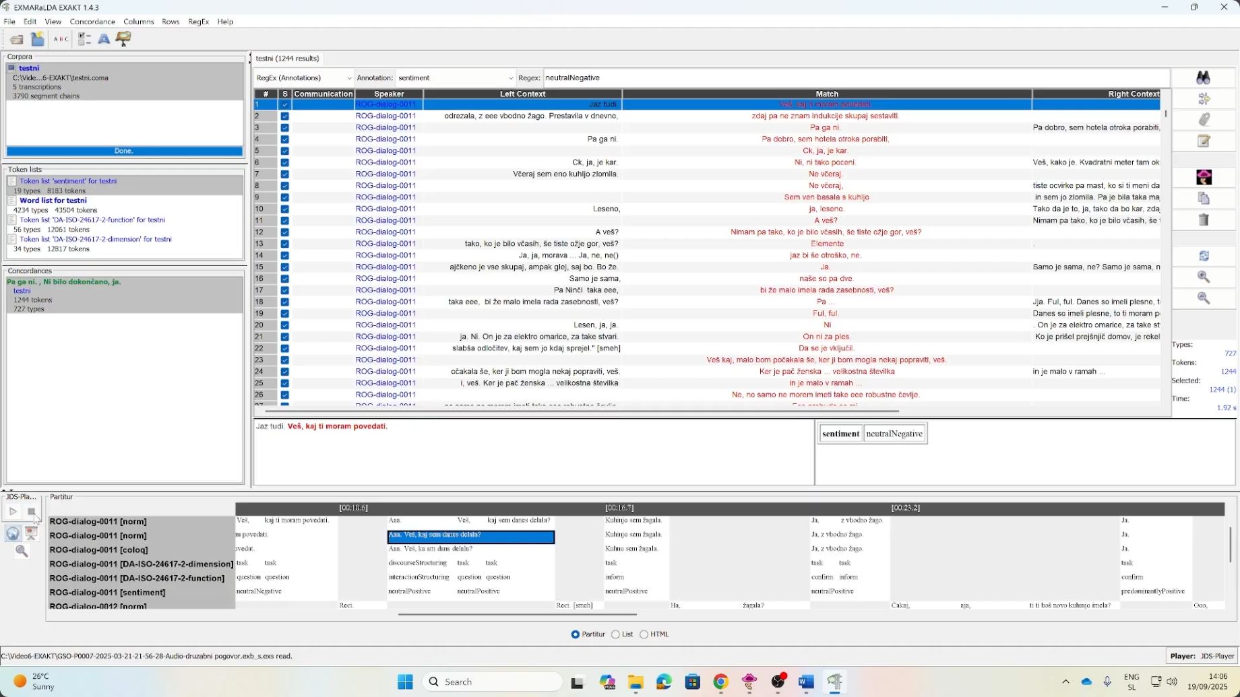Viewport: 1240px width, 697px height.
Task: Click the binoculars search icon
Action: click(1203, 78)
